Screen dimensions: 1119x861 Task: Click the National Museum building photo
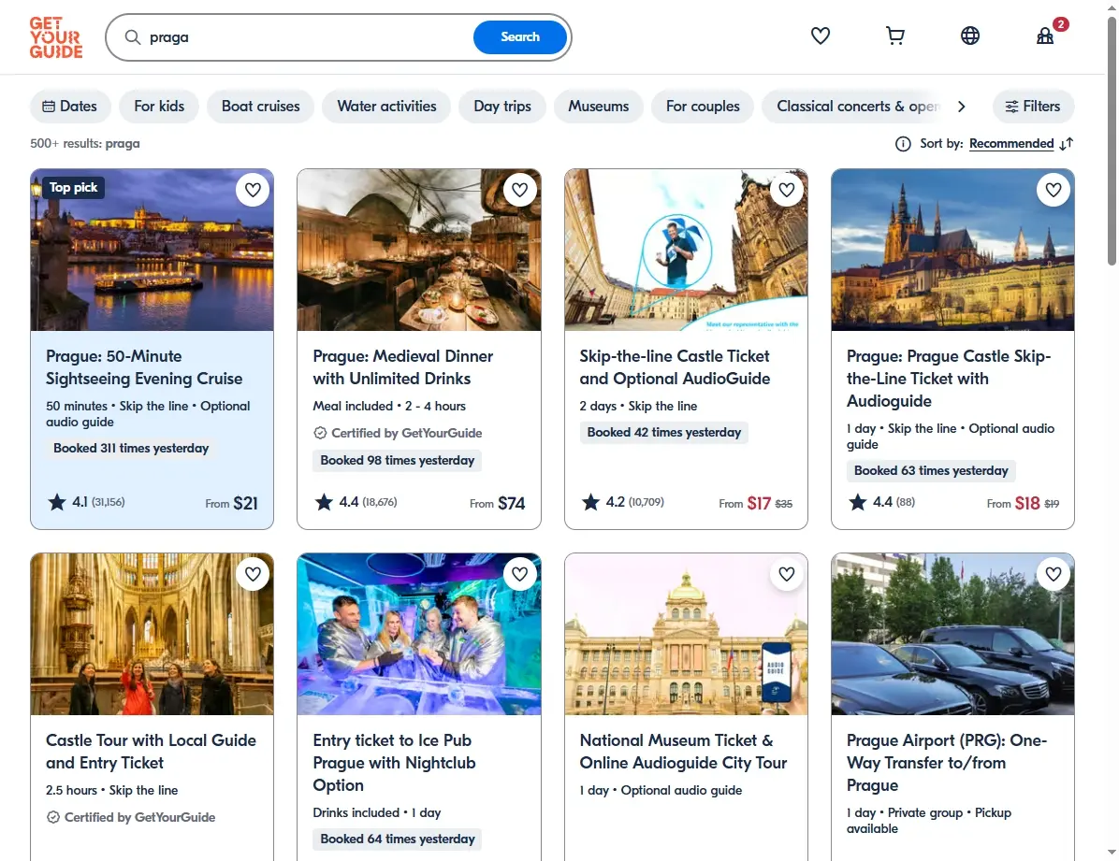click(x=686, y=634)
